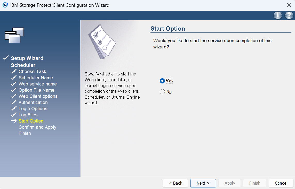Cancel the configuration wizard
The height and width of the screenshot is (189, 295).
click(281, 183)
